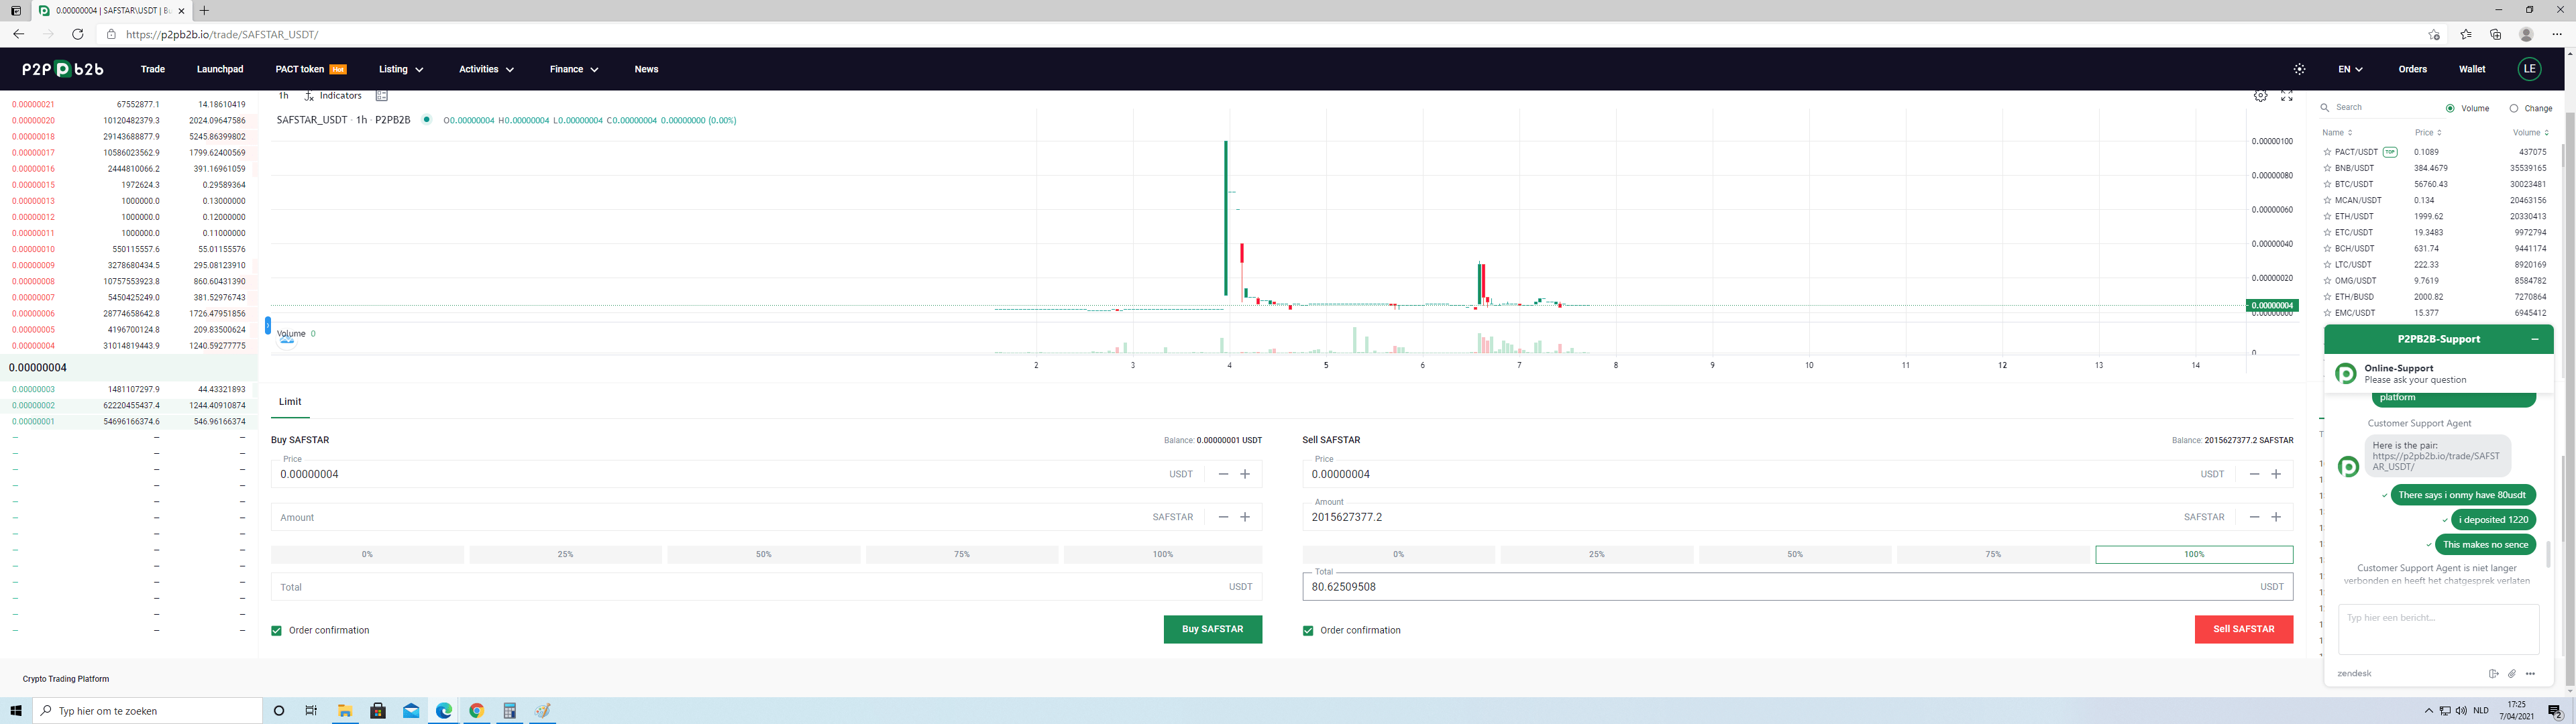Click the P2PB2B logo
This screenshot has width=2576, height=724.
point(63,69)
